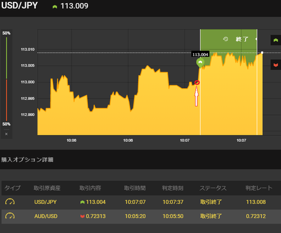Click the 113.010 price axis label
The image size is (281, 233).
tap(28, 50)
